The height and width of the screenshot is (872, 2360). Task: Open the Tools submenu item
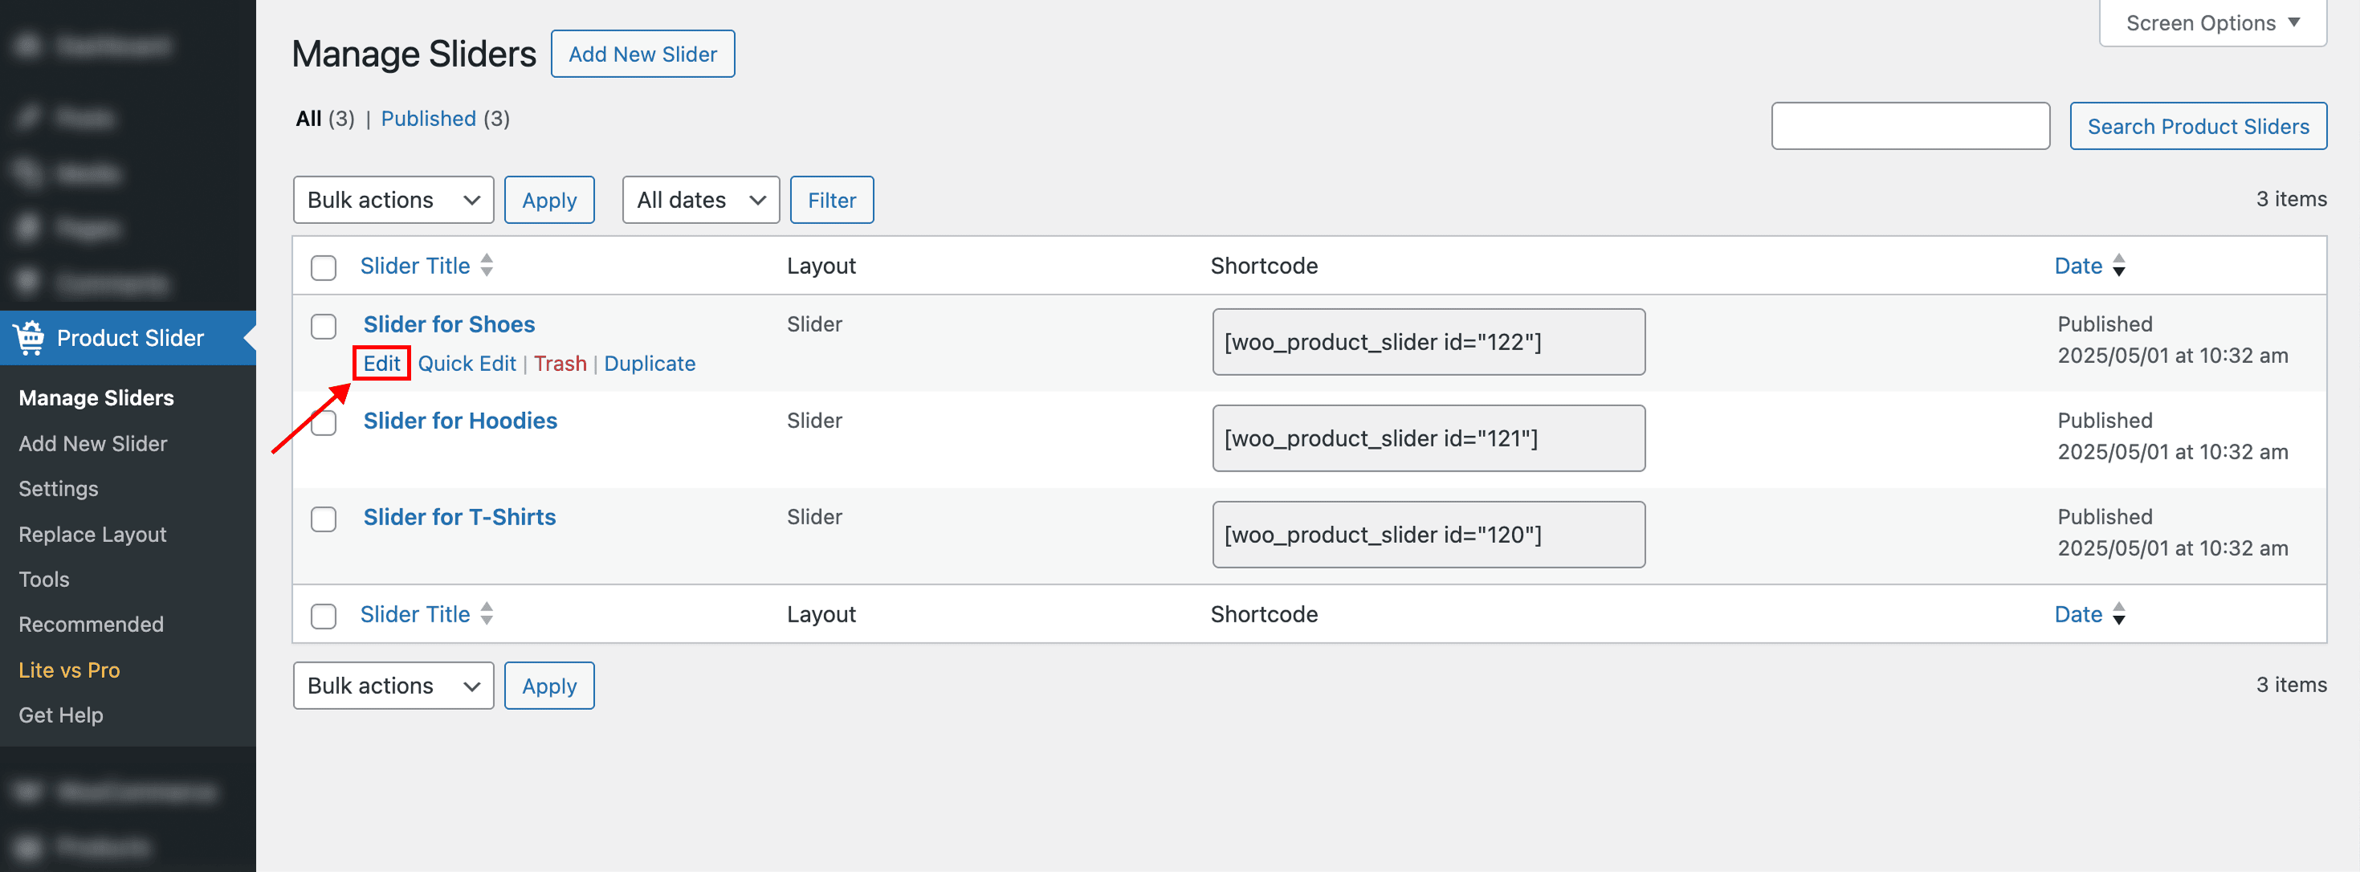click(44, 579)
